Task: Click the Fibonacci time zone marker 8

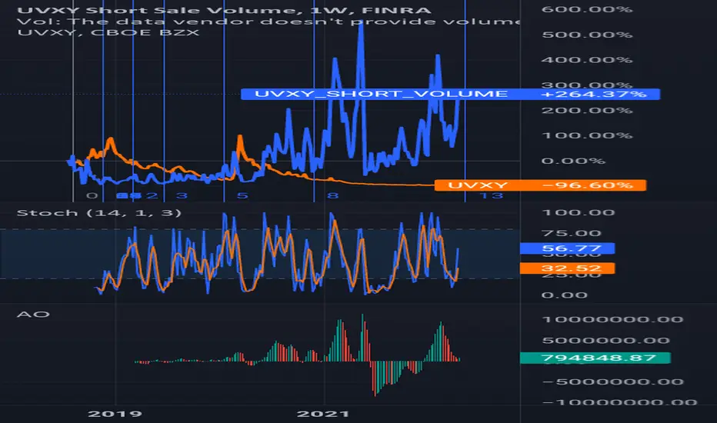Action: click(333, 195)
